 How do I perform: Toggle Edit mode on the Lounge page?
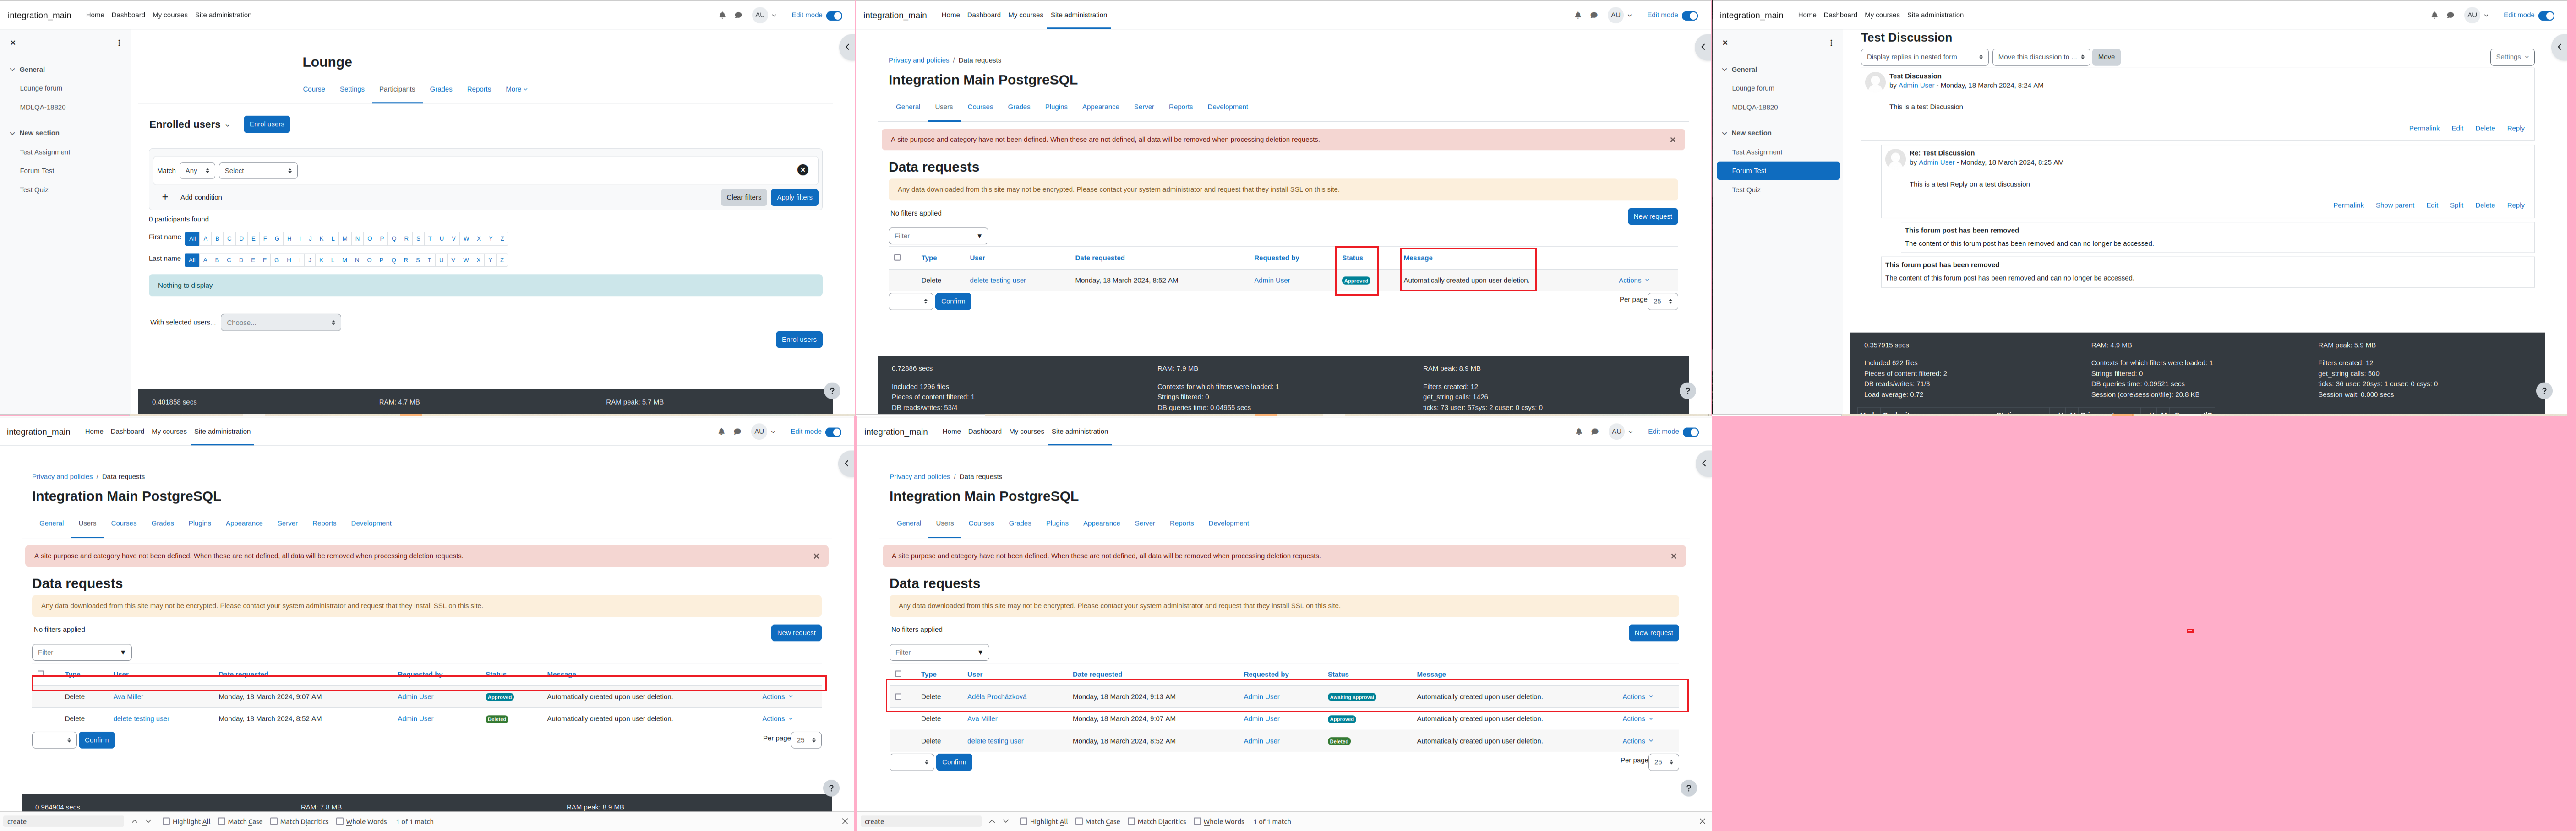click(x=834, y=15)
